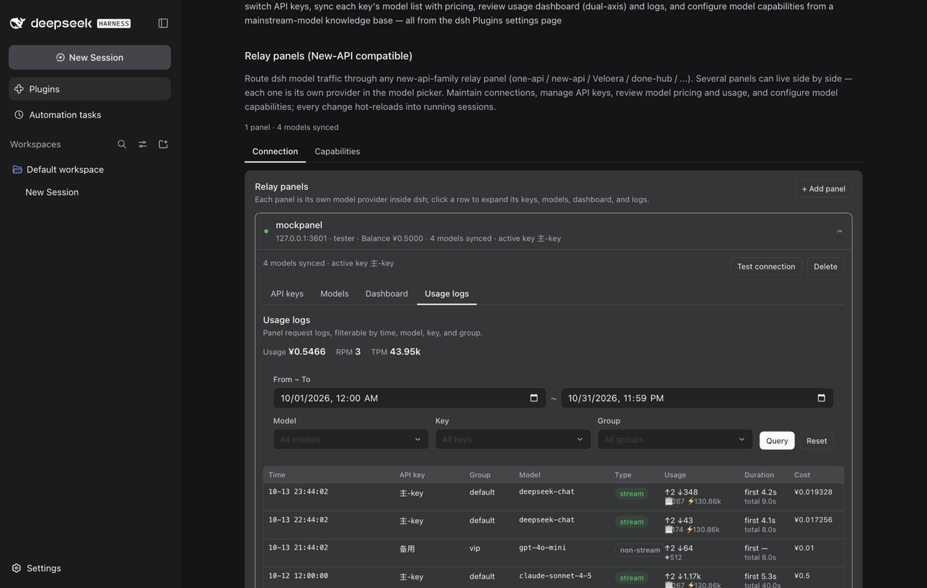Open the Model filter dropdown
This screenshot has width=927, height=588.
coord(351,439)
